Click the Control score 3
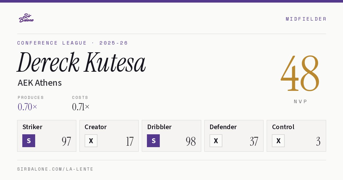The image size is (343, 180). tap(318, 141)
